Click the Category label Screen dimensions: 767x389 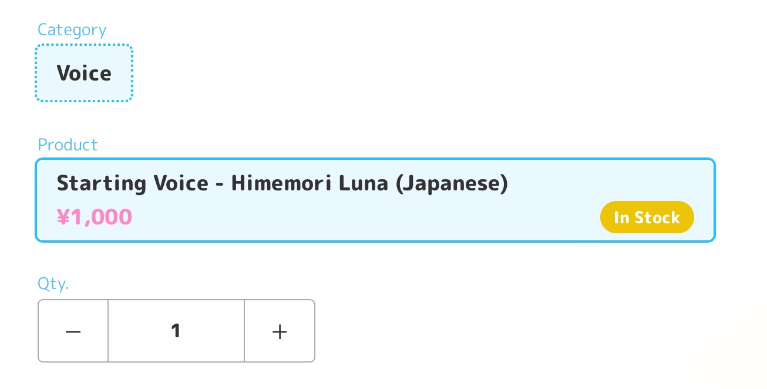pos(72,30)
